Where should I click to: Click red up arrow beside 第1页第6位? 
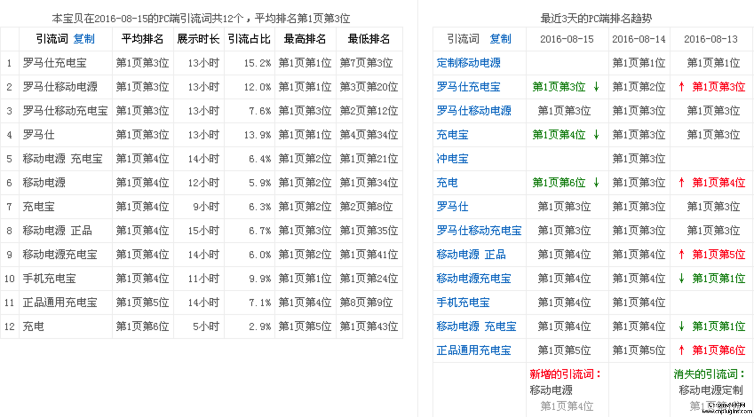click(x=682, y=350)
